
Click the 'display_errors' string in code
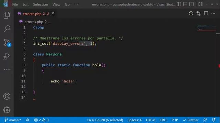tap(68, 44)
